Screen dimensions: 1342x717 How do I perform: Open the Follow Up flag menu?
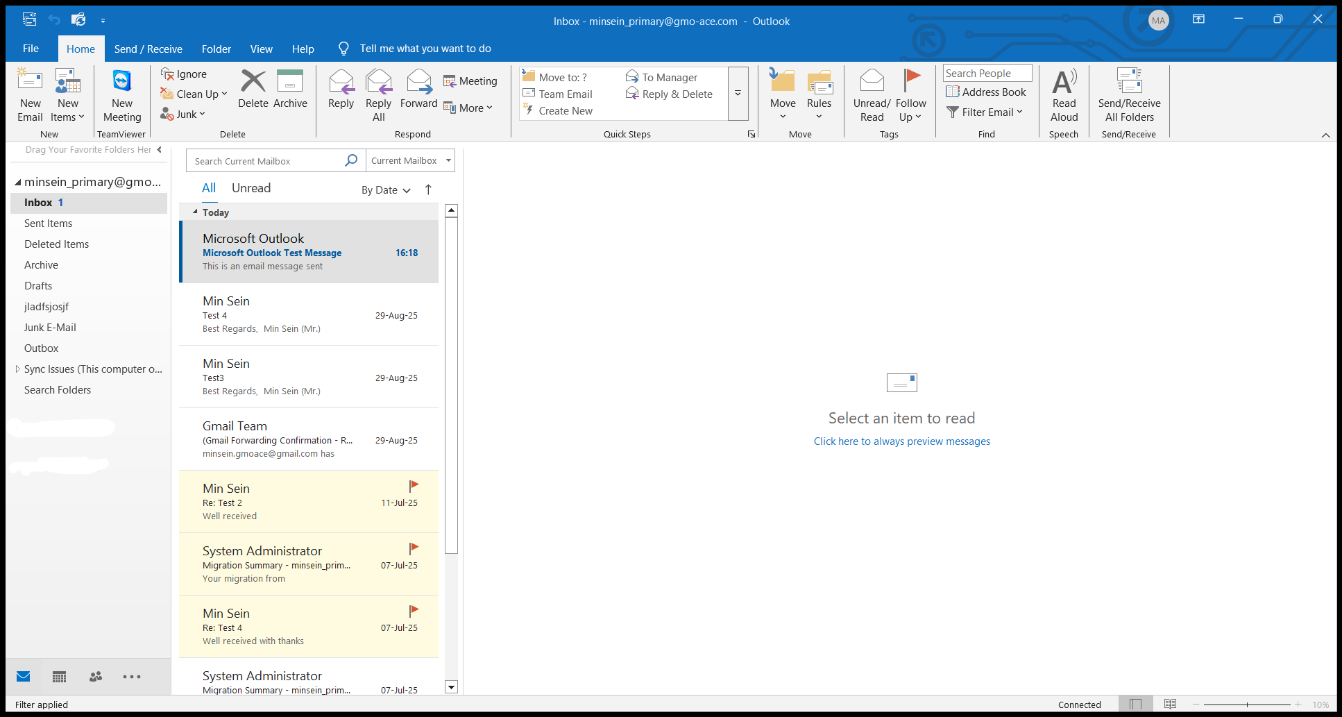click(x=910, y=96)
